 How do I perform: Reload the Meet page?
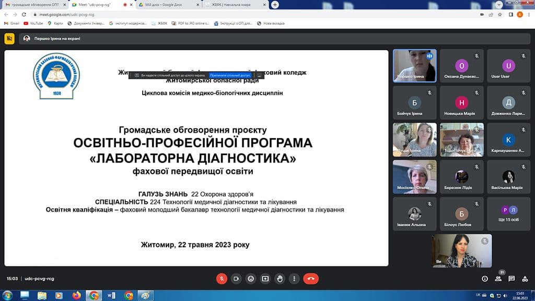click(24, 15)
